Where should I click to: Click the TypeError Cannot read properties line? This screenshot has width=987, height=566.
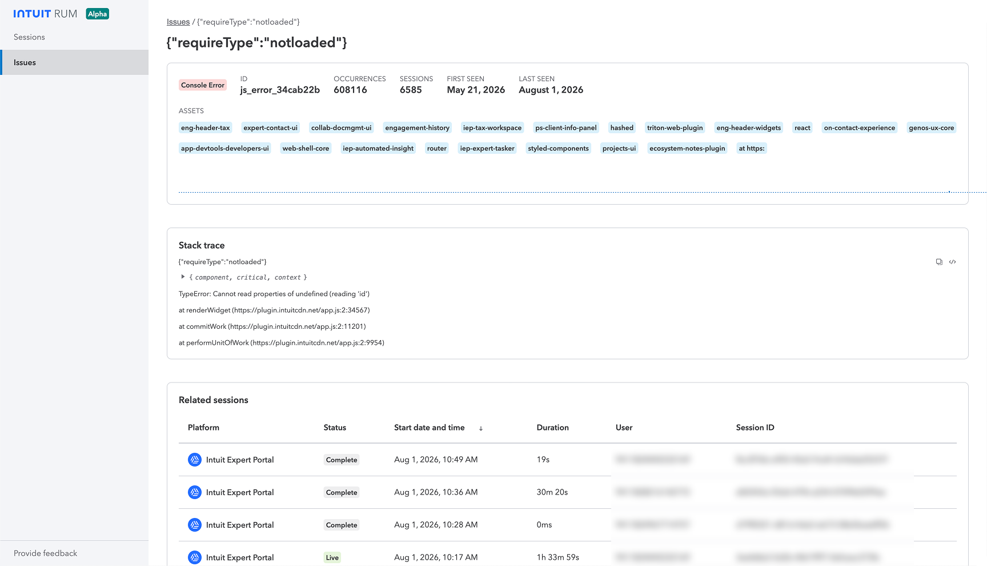tap(274, 294)
